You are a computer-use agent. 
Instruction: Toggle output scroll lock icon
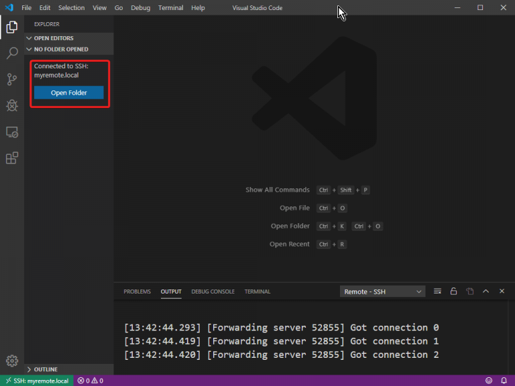(x=453, y=291)
